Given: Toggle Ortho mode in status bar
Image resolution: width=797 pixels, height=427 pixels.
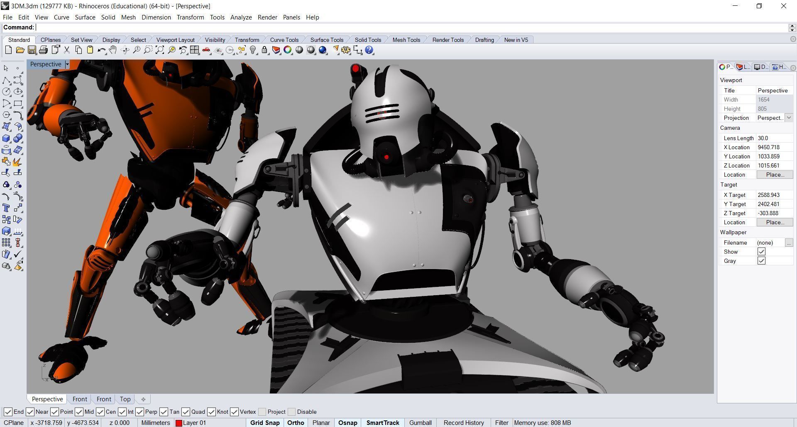Looking at the screenshot, I should [x=296, y=423].
